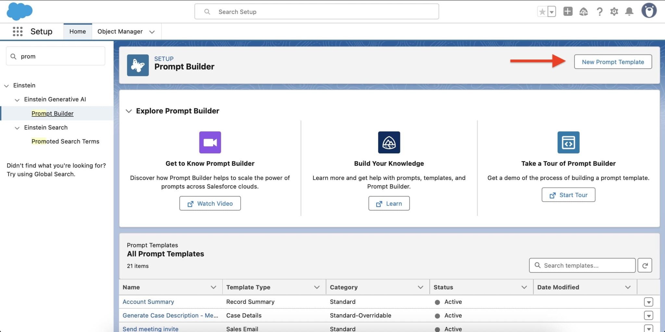
Task: Open row actions for Account Summary
Action: pos(648,302)
